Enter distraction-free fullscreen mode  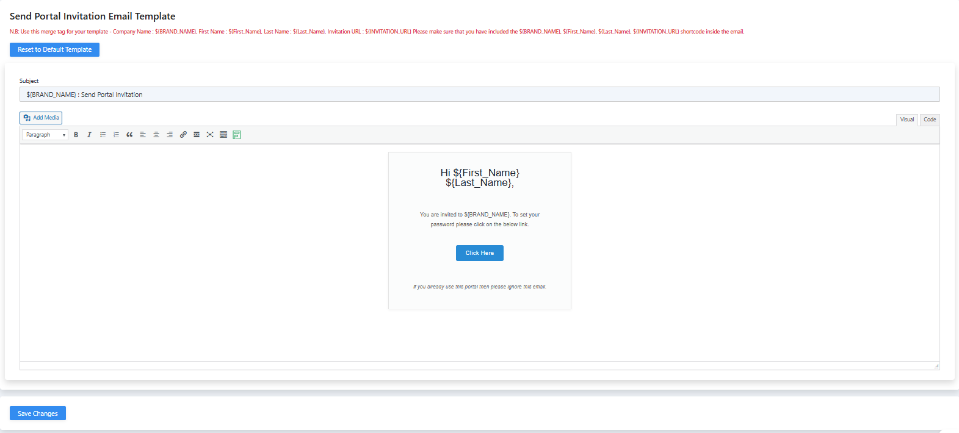pyautogui.click(x=210, y=135)
